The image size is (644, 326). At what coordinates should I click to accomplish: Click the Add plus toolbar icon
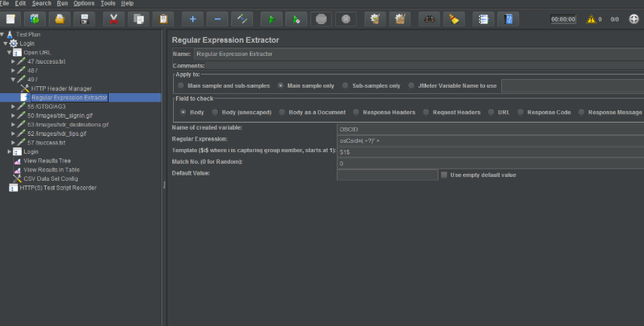192,19
